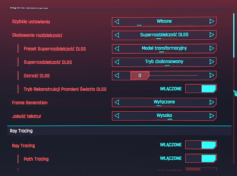This screenshot has width=237, height=176.
Task: Decrease Ostrość DLSS with left arrow
Action: (117, 76)
